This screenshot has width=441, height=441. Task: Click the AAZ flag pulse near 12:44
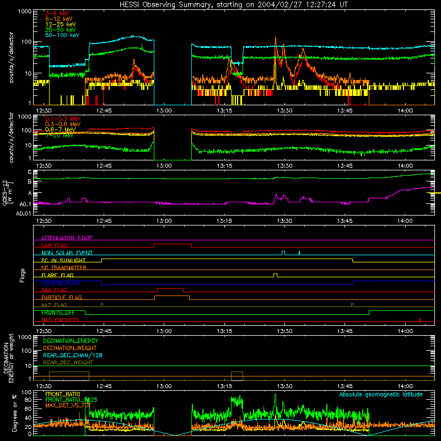click(102, 305)
